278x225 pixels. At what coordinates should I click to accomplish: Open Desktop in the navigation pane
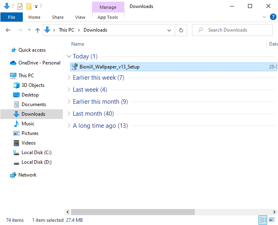(30, 95)
